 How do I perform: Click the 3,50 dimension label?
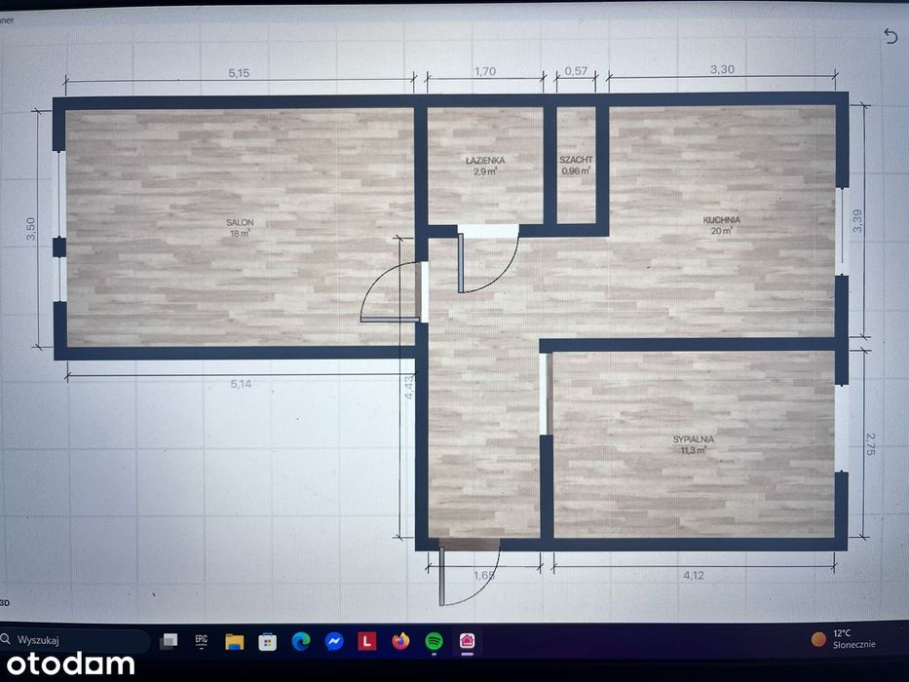(31, 229)
